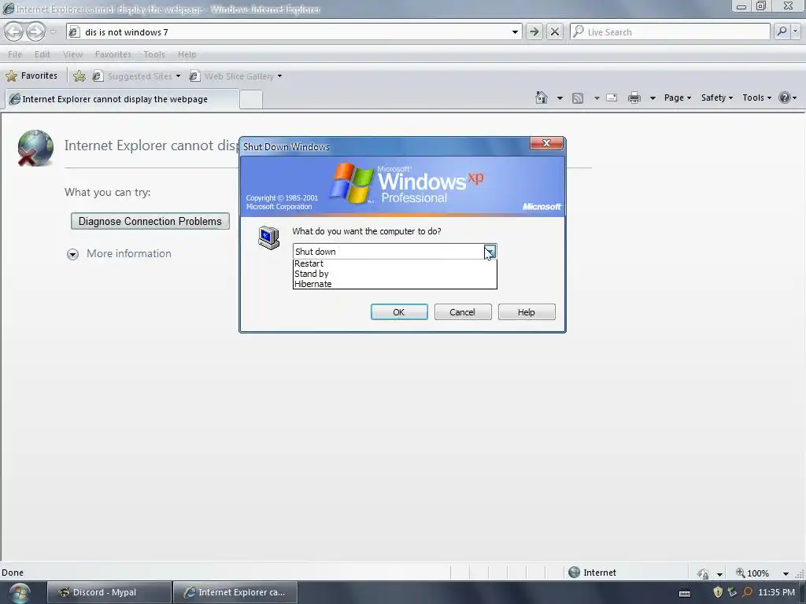Expand the zoom level dropdown arrow
The height and width of the screenshot is (604, 806).
786,573
